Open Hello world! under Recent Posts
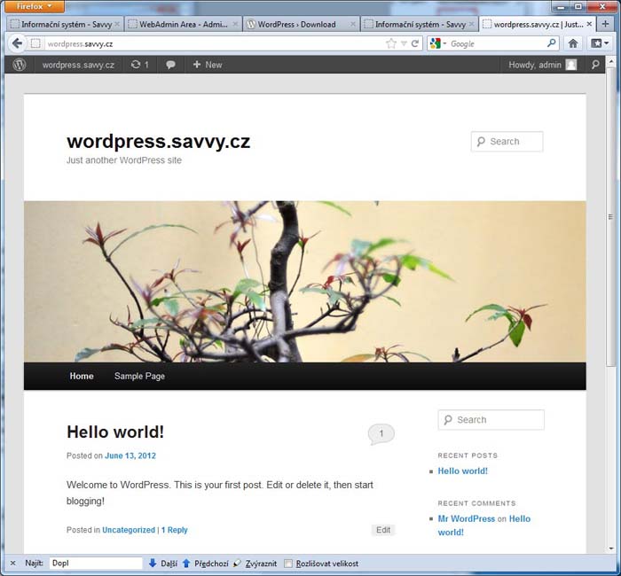Viewport: 621px width, 576px height. [462, 471]
